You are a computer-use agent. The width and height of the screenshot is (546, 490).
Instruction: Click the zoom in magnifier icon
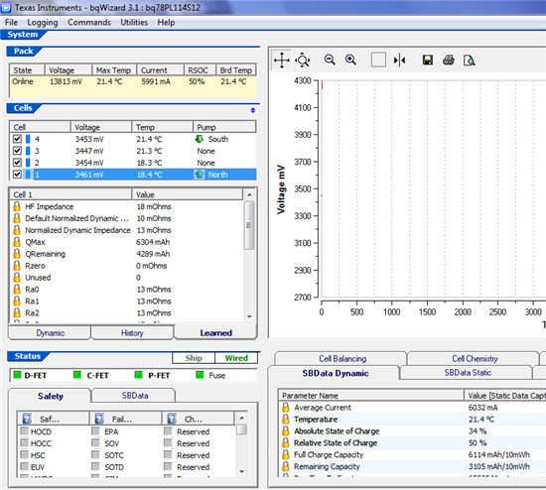350,60
